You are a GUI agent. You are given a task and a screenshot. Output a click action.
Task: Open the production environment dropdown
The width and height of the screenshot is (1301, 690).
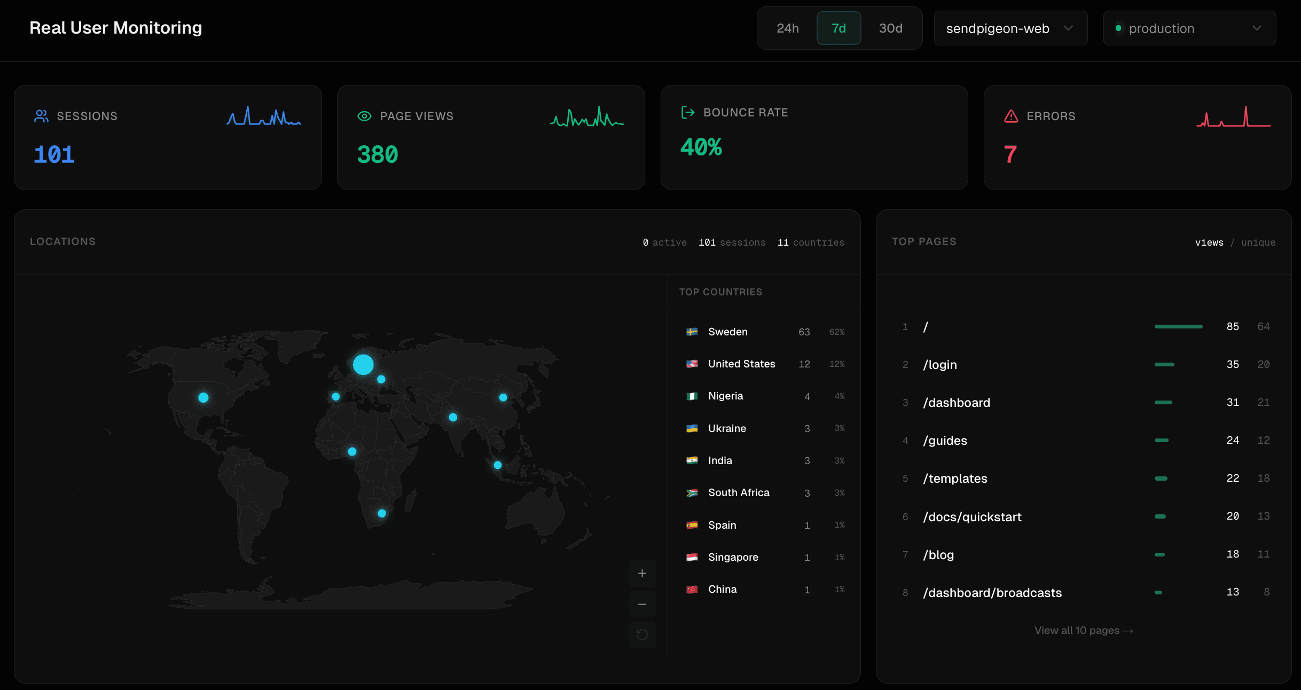1189,28
